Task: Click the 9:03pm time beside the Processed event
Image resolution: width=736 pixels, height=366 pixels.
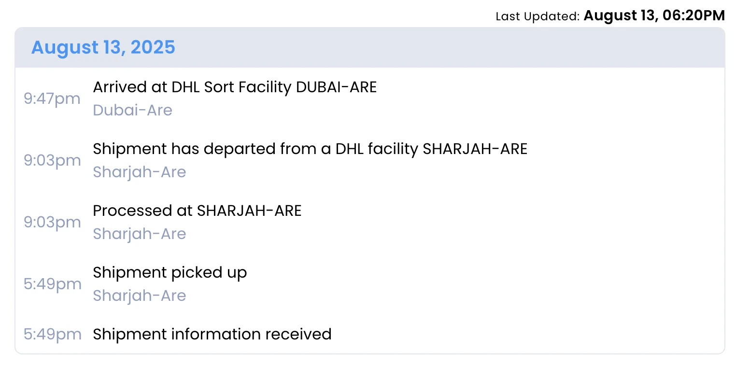Action: click(52, 223)
